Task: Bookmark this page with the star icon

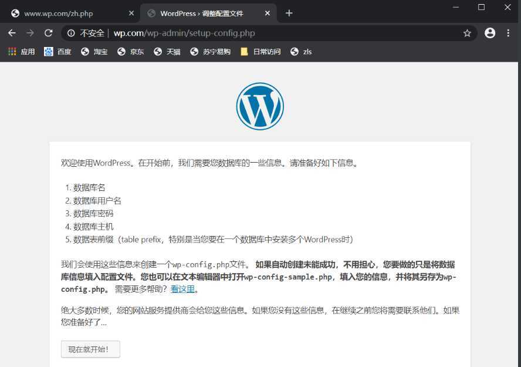Action: click(x=467, y=33)
